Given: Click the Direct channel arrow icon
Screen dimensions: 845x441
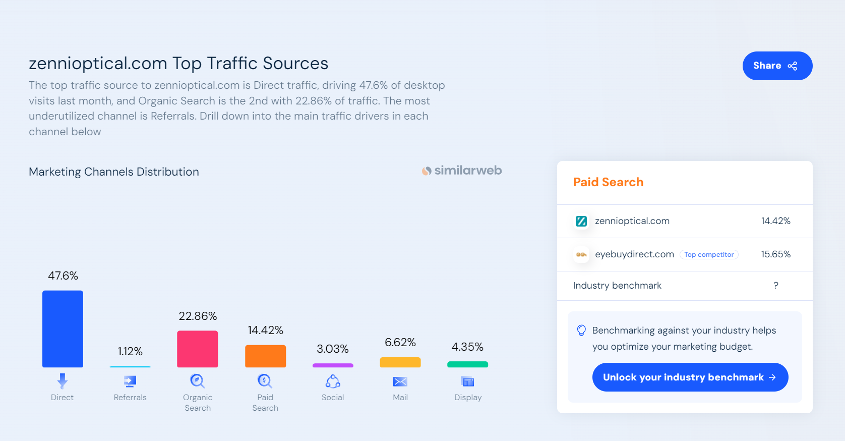Looking at the screenshot, I should pos(63,381).
